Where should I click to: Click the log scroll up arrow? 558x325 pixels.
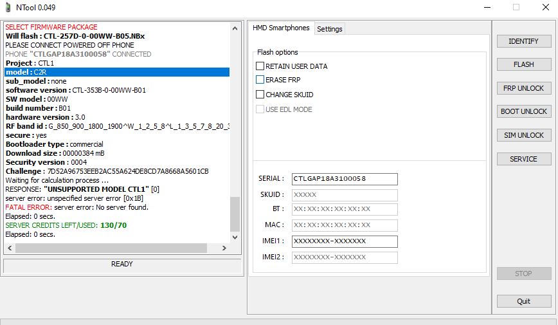235,28
